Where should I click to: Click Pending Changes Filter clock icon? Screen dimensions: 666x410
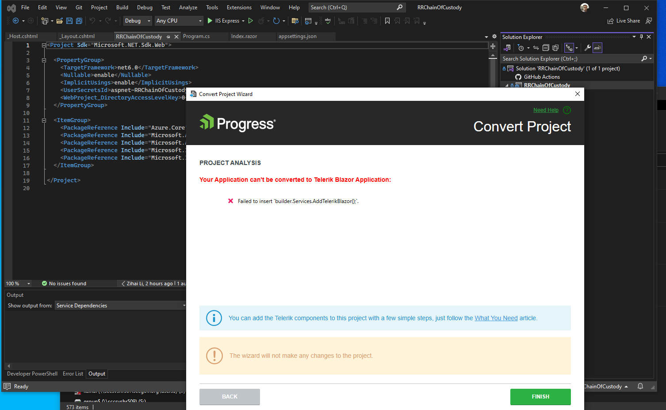(x=521, y=48)
